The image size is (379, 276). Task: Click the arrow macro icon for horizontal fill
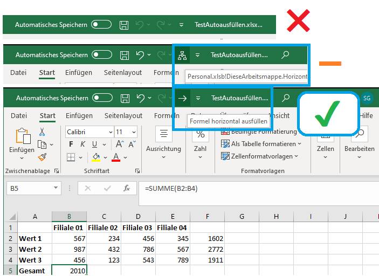(182, 98)
